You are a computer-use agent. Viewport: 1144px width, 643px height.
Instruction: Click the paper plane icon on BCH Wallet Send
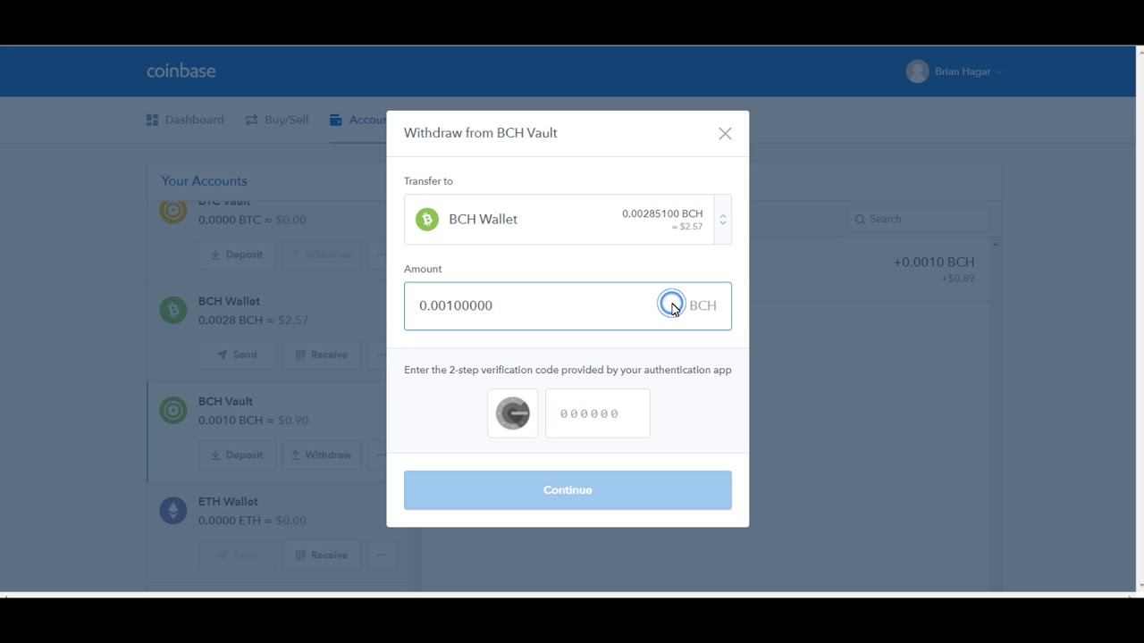[x=223, y=355]
